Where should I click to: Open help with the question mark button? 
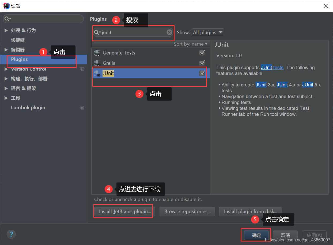[11, 234]
